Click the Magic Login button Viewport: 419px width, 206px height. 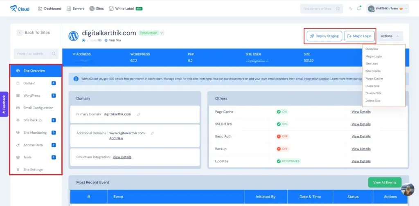tap(359, 36)
